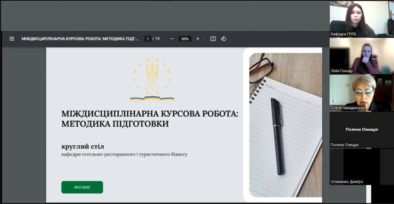Image resolution: width=394 pixels, height=204 pixels.
Task: Click the МЕТОДИКА ПІДГОТОВКИ heading line
Action: pyautogui.click(x=115, y=124)
